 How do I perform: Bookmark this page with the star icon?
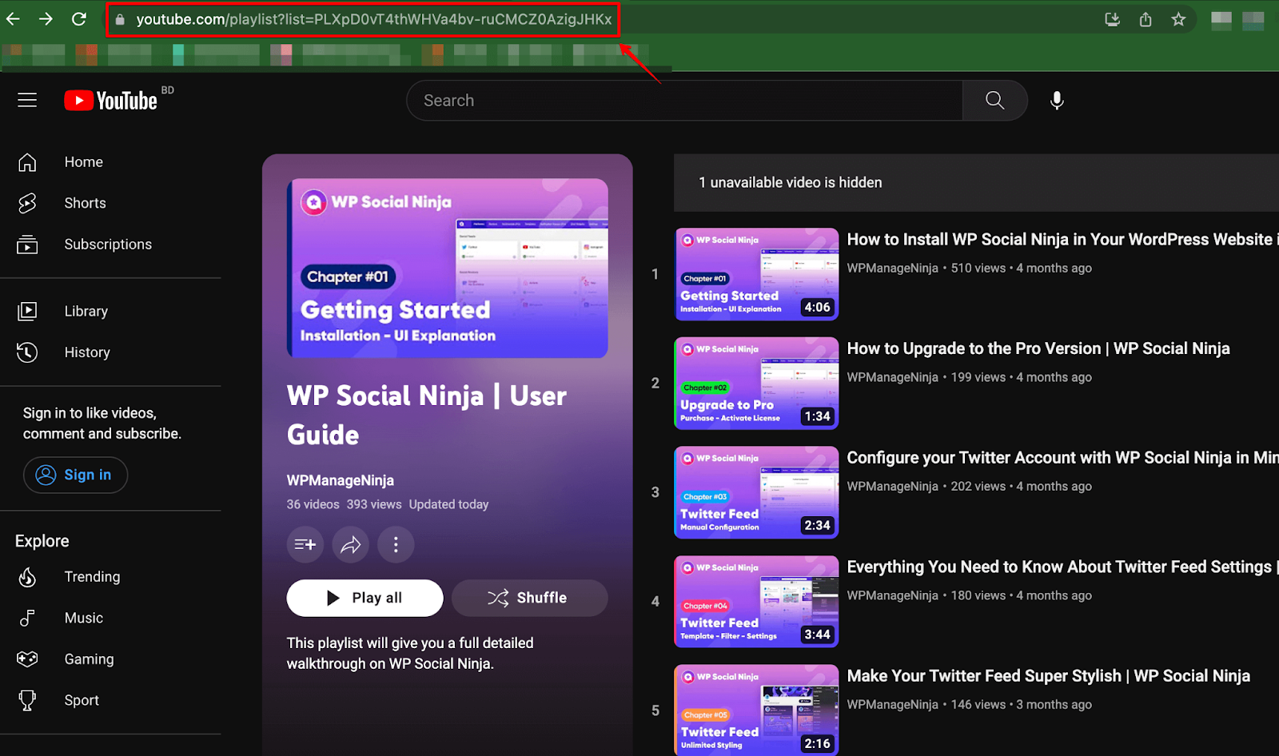1178,19
